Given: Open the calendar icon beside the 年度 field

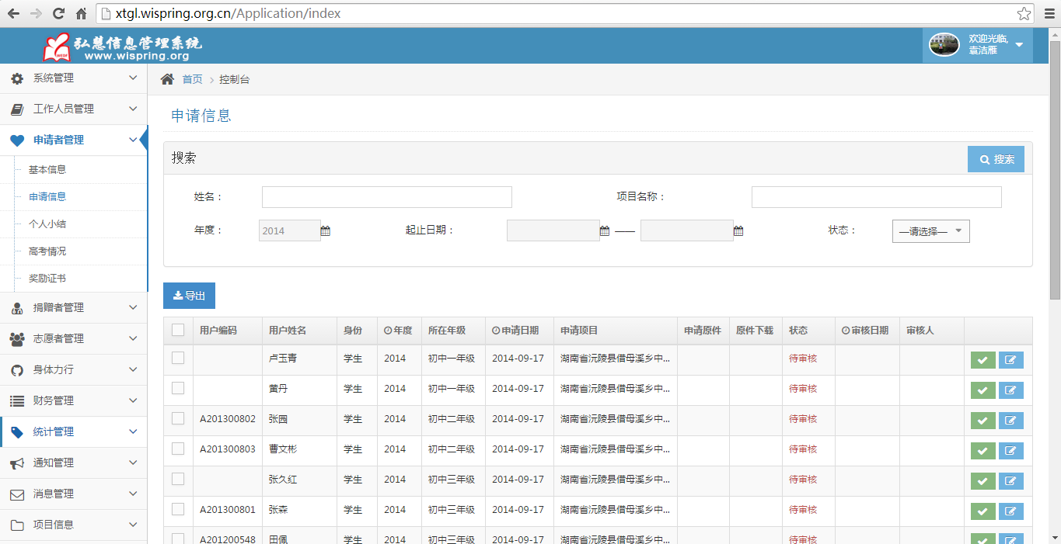Looking at the screenshot, I should (x=326, y=231).
